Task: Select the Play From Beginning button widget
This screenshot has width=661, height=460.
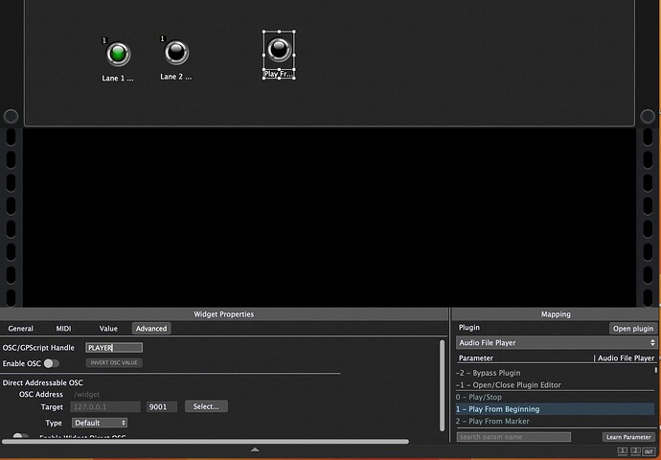Action: click(x=279, y=49)
